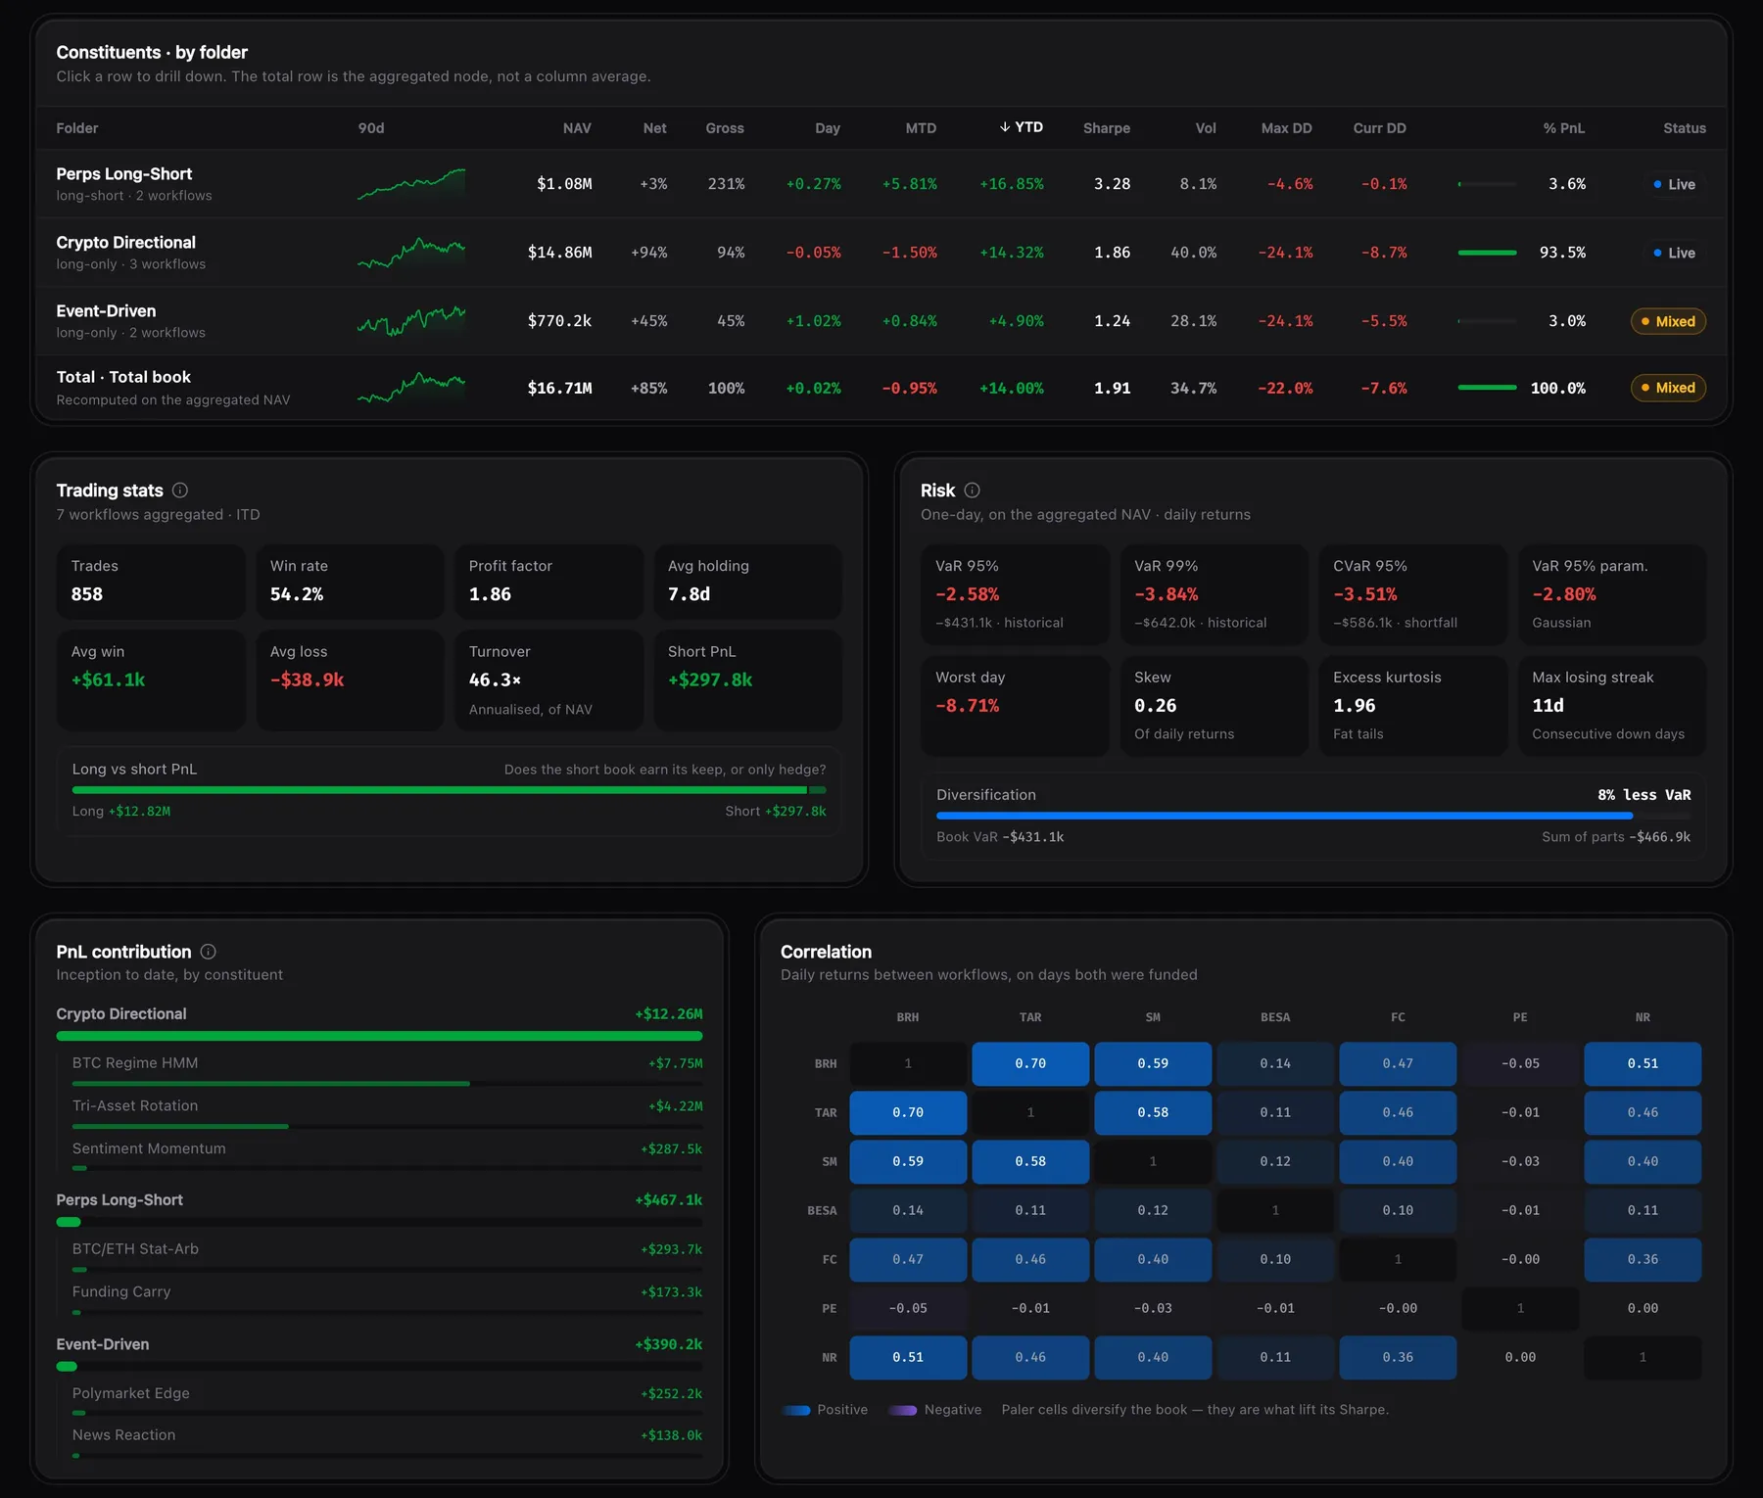Image resolution: width=1763 pixels, height=1498 pixels.
Task: Click the Mixed status badge for Event-Driven
Action: (x=1668, y=321)
